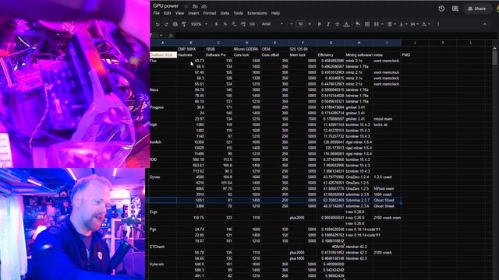Click the Redo icon in the toolbar
The image size is (499, 280).
(166, 24)
